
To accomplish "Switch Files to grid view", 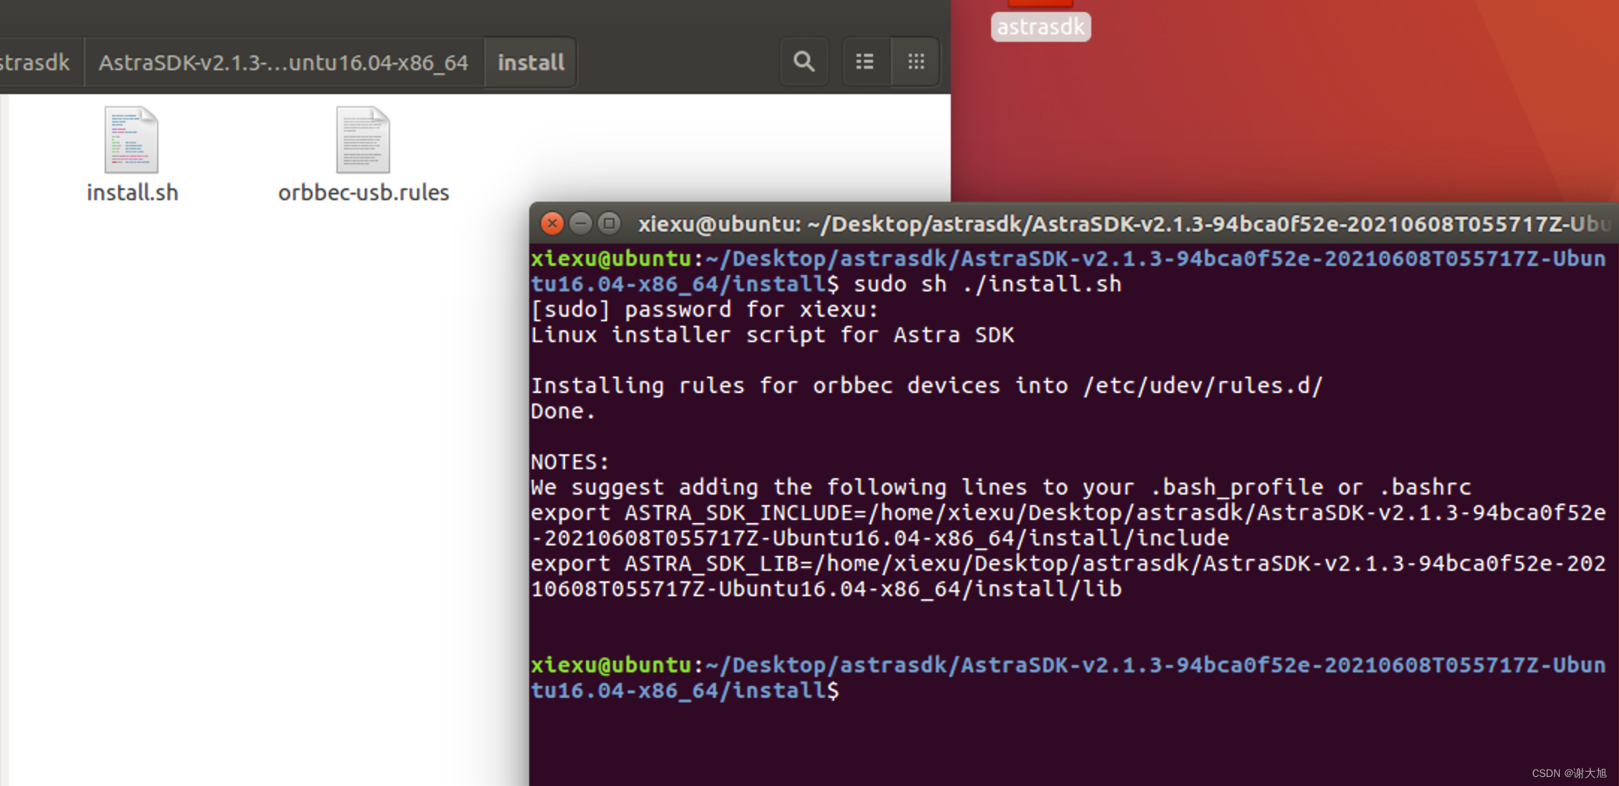I will pos(916,62).
